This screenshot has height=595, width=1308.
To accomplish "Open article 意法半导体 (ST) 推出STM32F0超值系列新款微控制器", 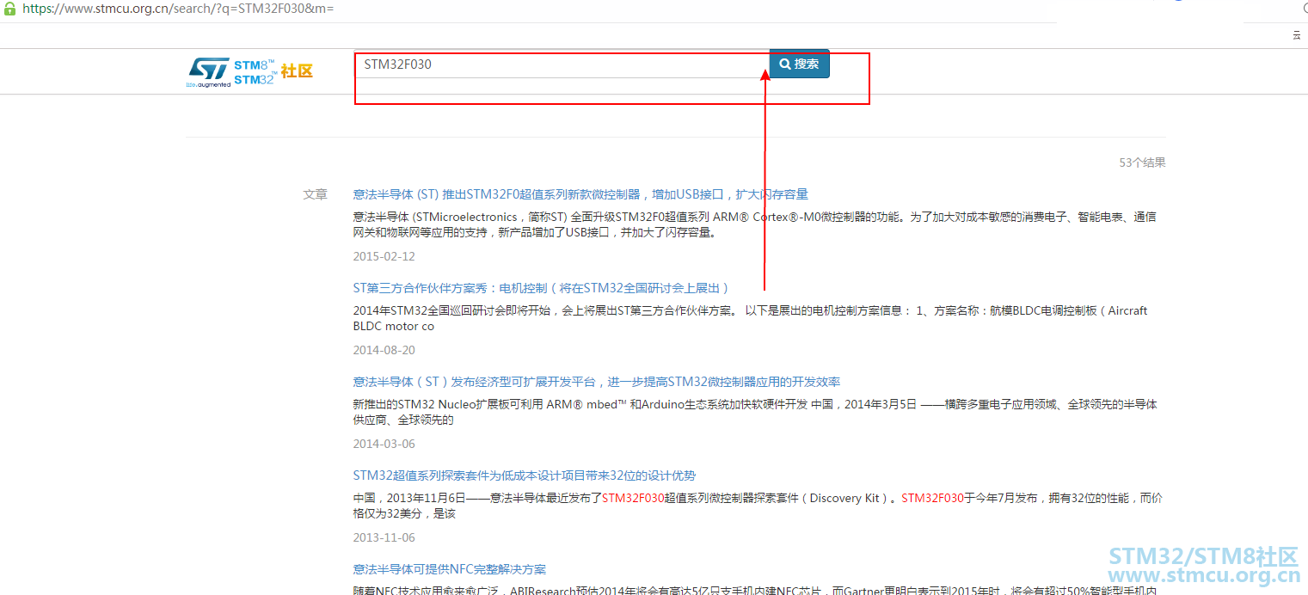I will [x=580, y=194].
